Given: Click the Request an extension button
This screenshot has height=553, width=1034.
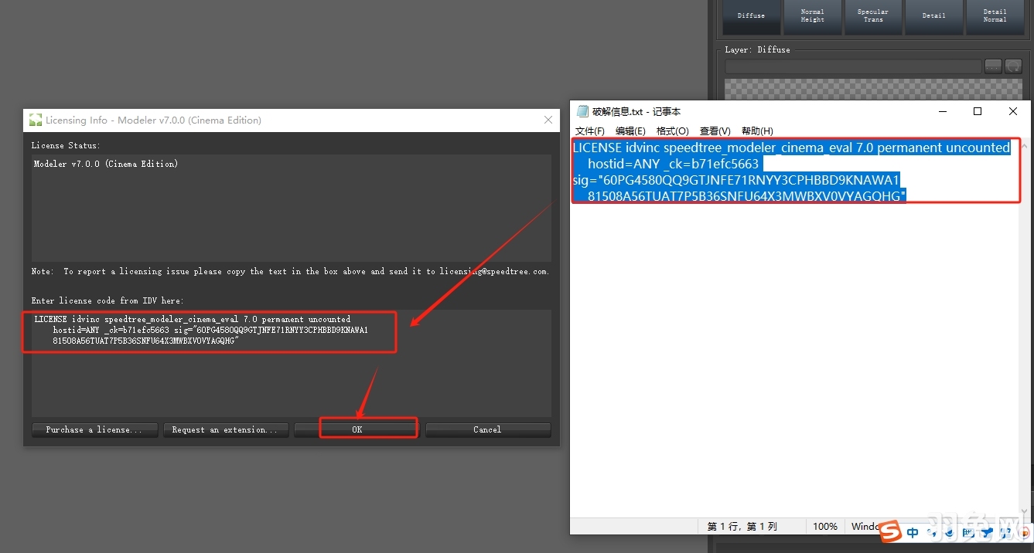Looking at the screenshot, I should [x=225, y=429].
